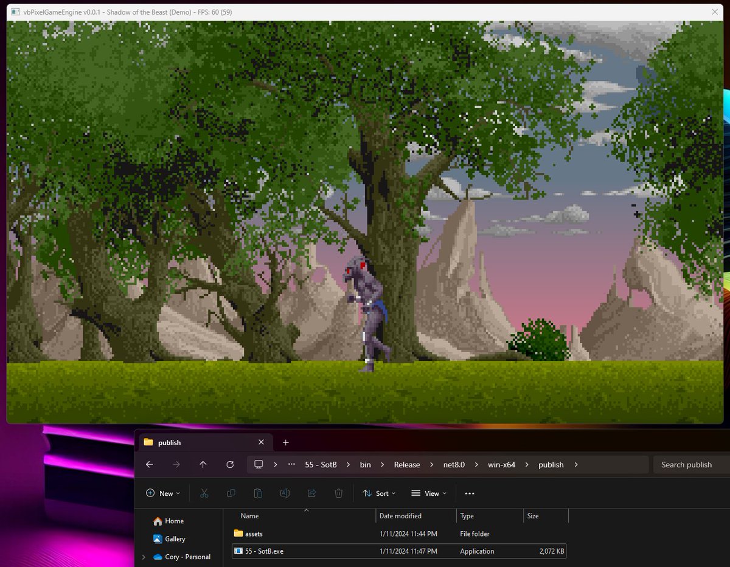Click the Share icon in toolbar
The width and height of the screenshot is (730, 567).
click(x=312, y=493)
